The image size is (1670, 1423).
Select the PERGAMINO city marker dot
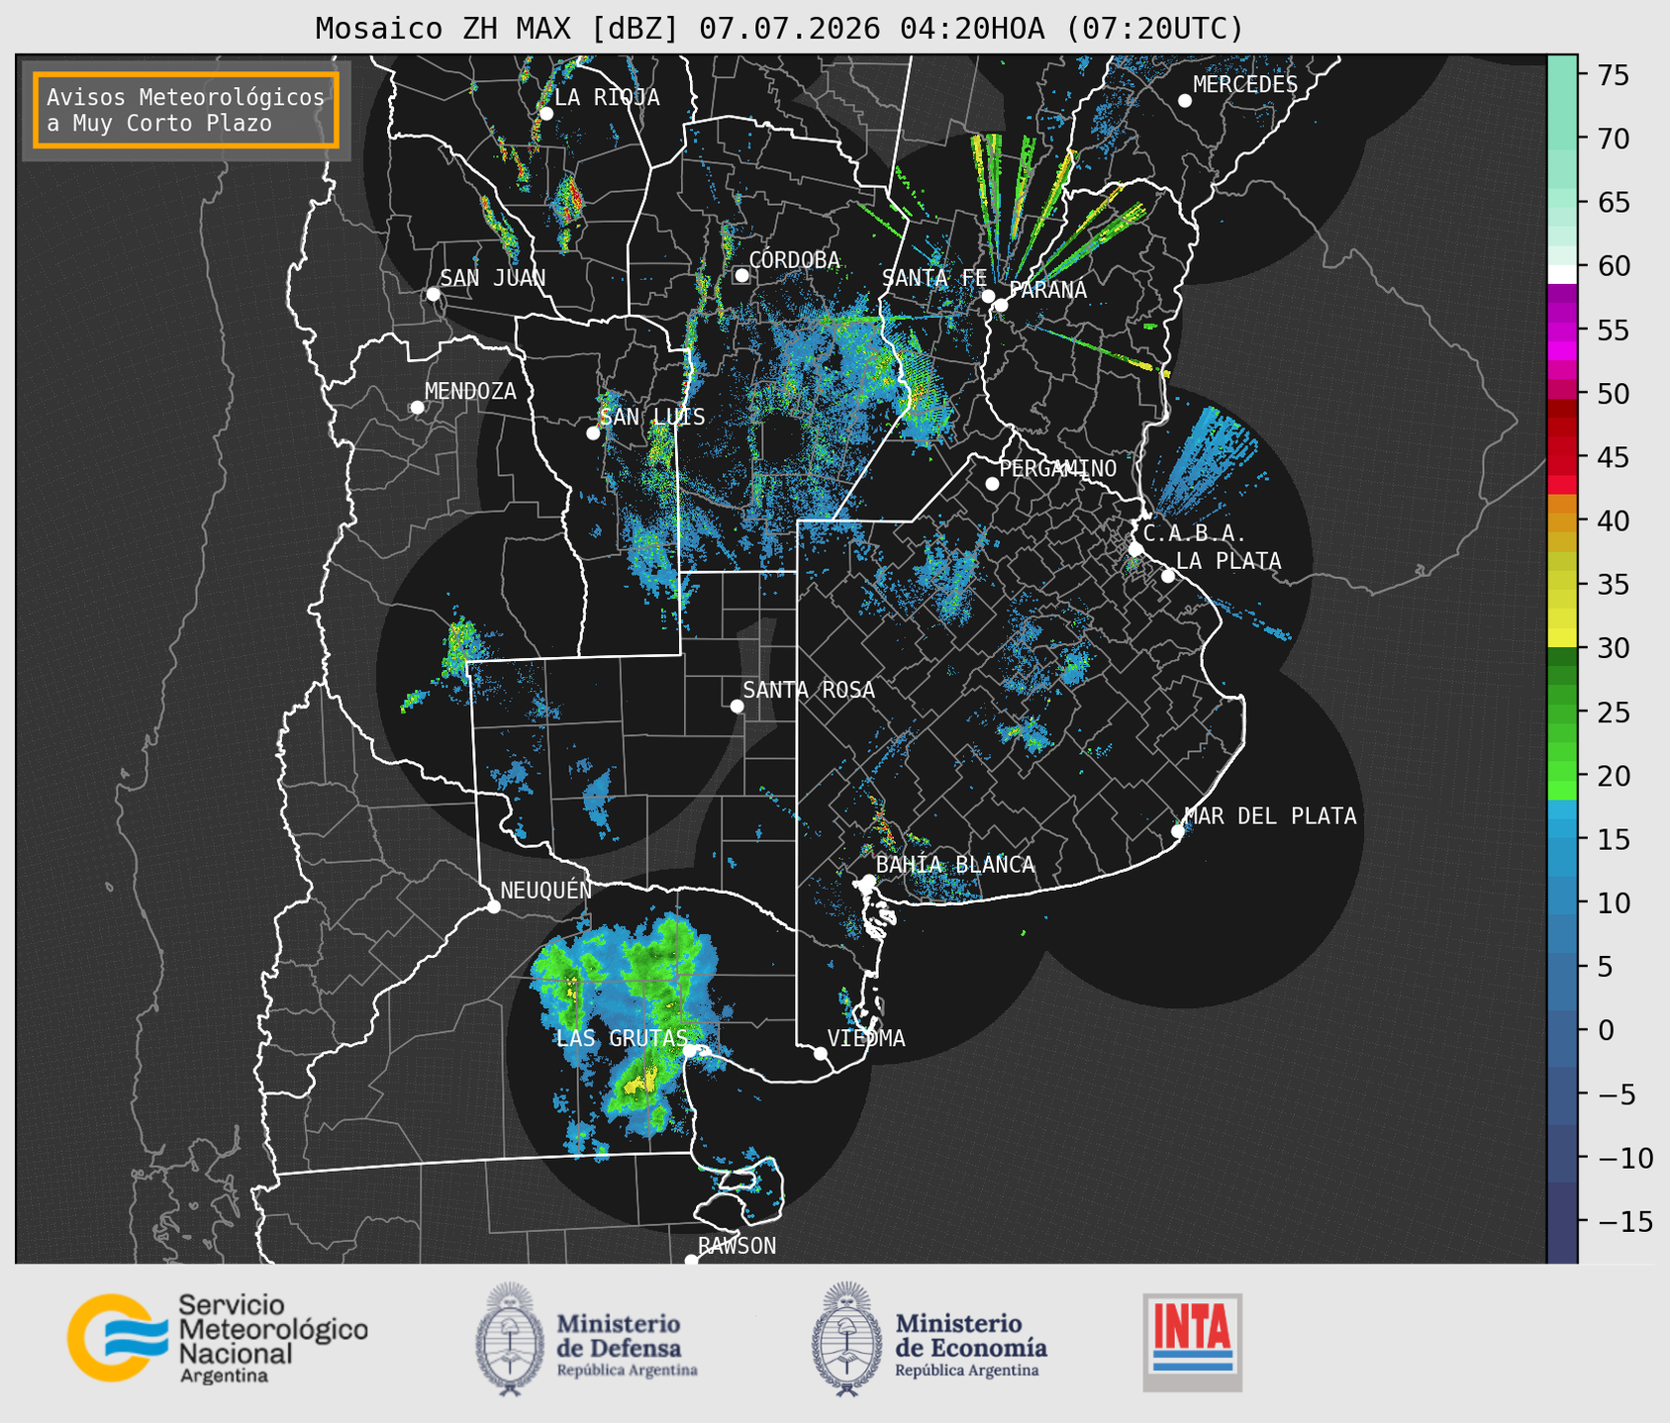(x=992, y=484)
